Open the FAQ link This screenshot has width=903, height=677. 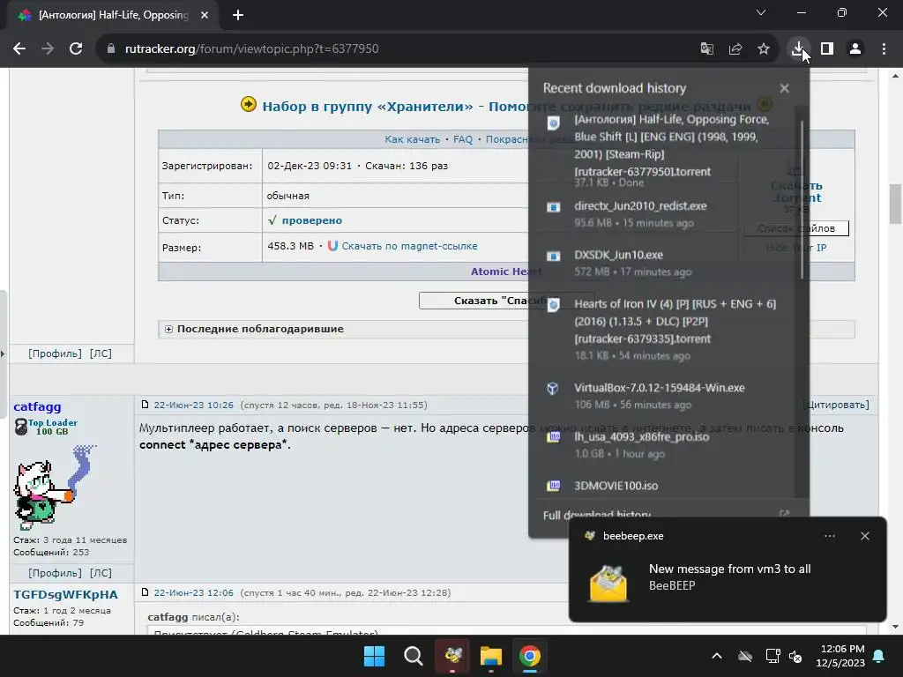[463, 139]
